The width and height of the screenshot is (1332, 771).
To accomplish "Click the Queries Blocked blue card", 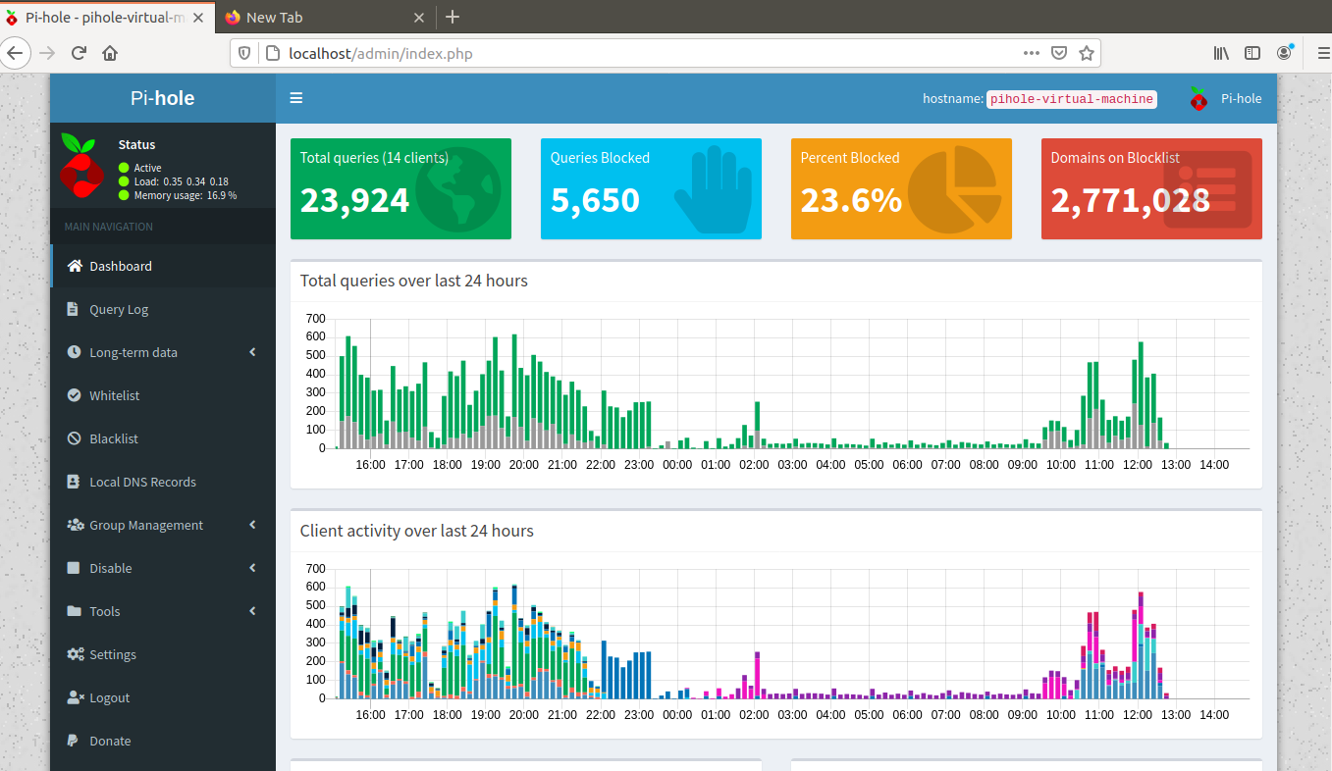I will [651, 188].
